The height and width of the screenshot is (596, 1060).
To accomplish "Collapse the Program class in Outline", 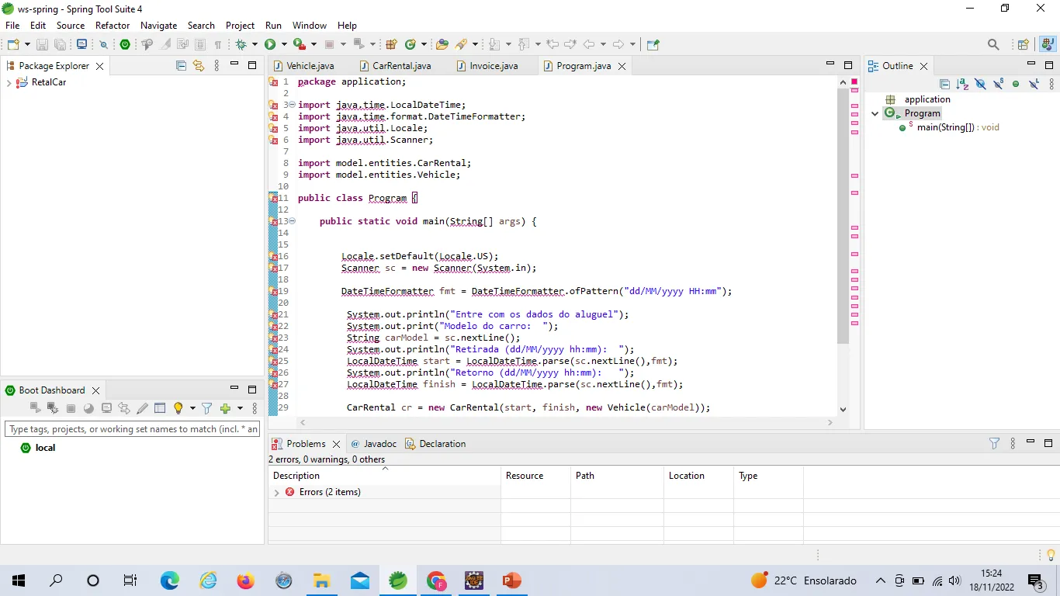I will click(x=875, y=113).
